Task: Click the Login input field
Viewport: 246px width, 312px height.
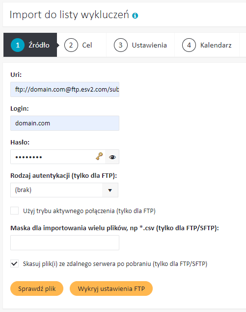Action: pyautogui.click(x=65, y=123)
